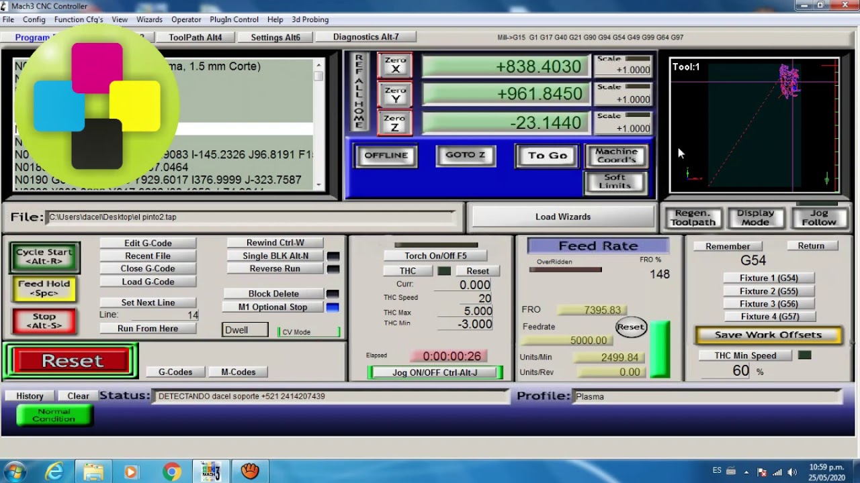860x483 pixels.
Task: Click REF ALL HOME button
Action: pyautogui.click(x=359, y=91)
